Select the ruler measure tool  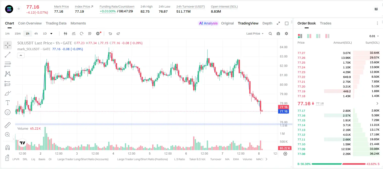coord(8,125)
